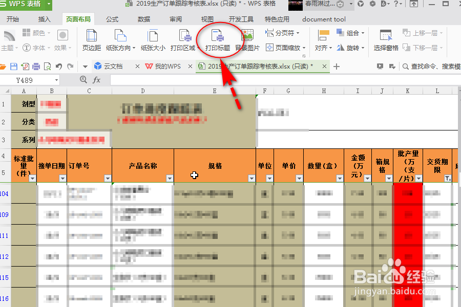
Task: Open the filter arrow on 规格 column header
Action: pyautogui.click(x=250, y=179)
